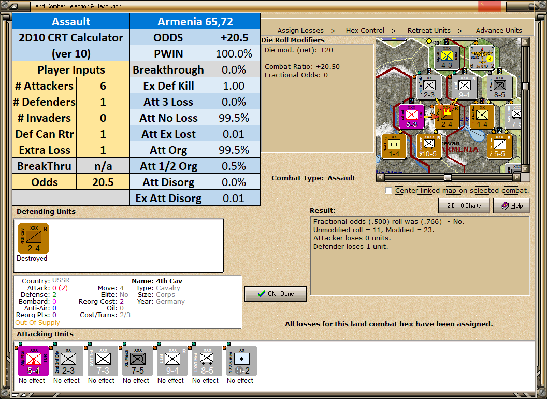The height and width of the screenshot is (399, 547).
Task: Click the "Att Disorg" label cell
Action: [168, 182]
